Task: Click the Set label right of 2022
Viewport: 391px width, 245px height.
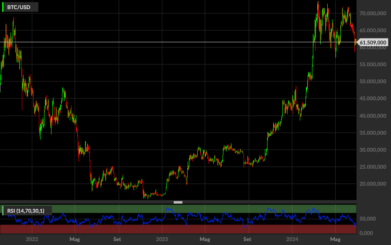Action: click(117, 239)
